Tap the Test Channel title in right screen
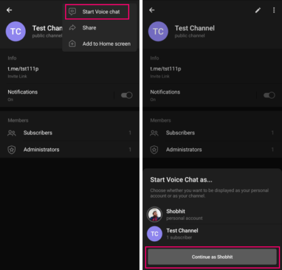Screen dimensions: 282x270 click(195, 28)
